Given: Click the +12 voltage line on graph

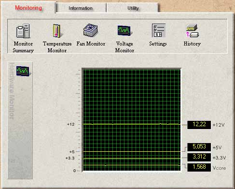Looking at the screenshot, I should [132, 124].
